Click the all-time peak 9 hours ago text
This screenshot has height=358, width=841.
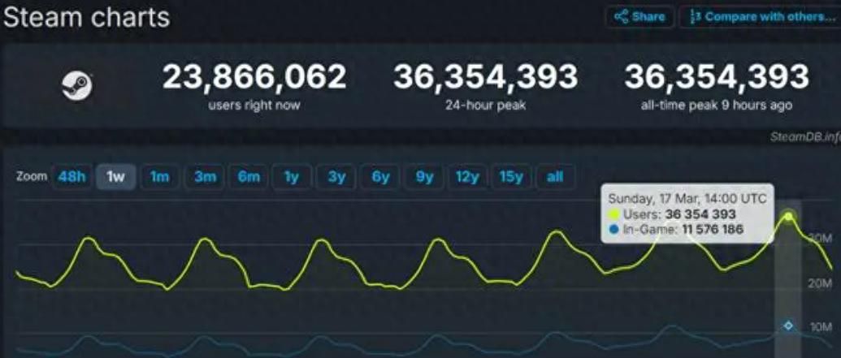716,106
